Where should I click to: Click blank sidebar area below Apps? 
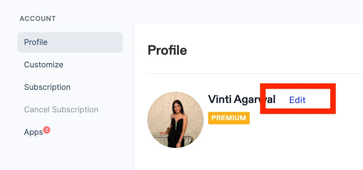tap(67, 155)
